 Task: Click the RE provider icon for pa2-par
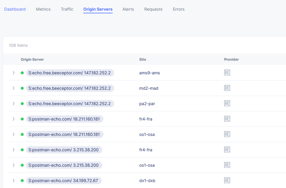(227, 103)
